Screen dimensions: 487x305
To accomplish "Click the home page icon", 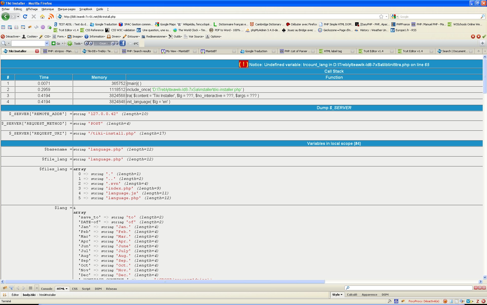I will [x=42, y=16].
